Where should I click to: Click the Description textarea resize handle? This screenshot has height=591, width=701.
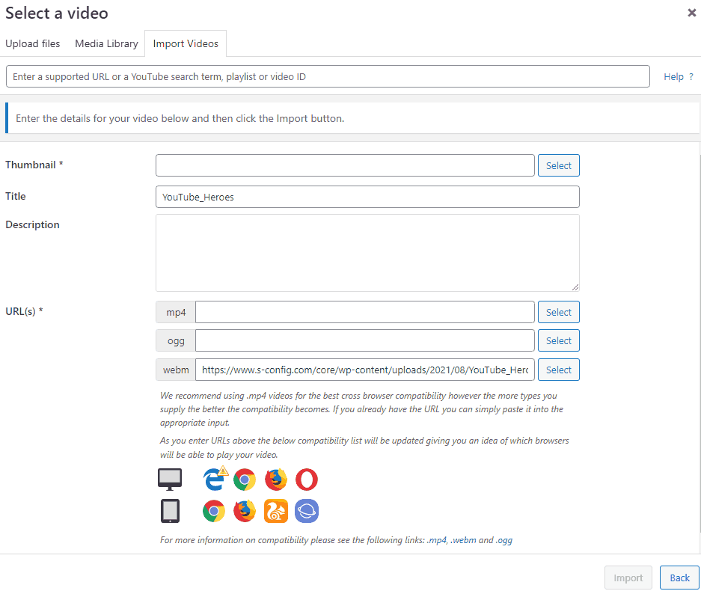575,287
